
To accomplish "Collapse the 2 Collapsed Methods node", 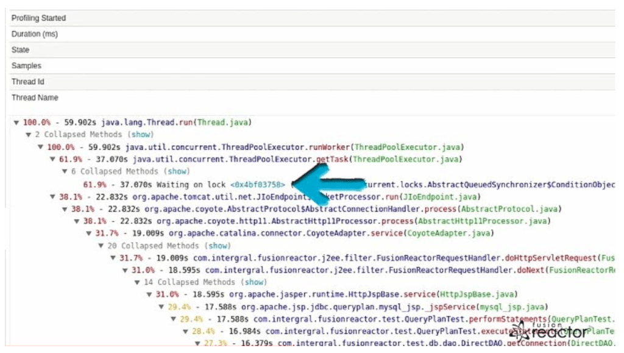I will click(29, 135).
